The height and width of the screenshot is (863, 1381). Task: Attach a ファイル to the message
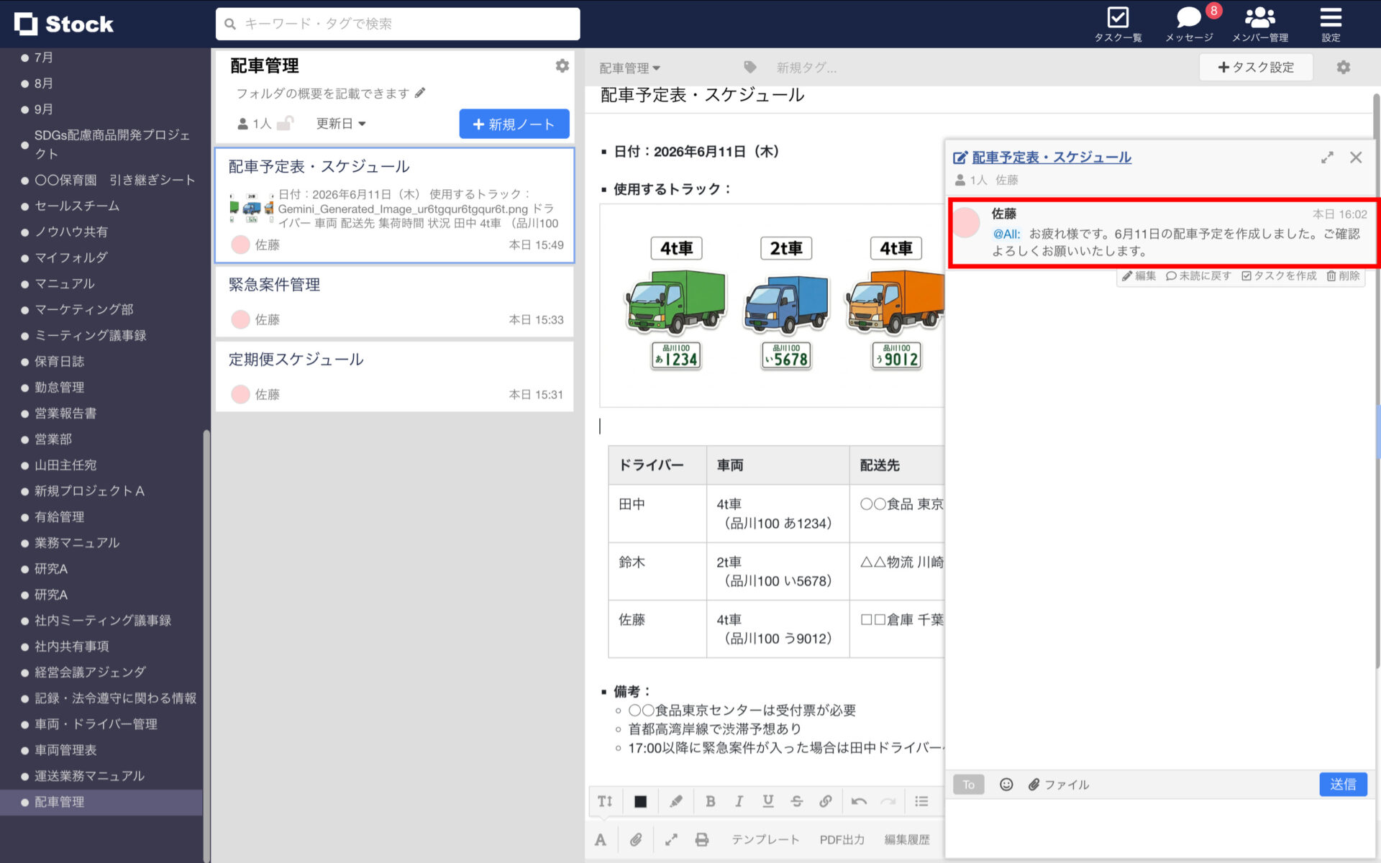point(1059,784)
